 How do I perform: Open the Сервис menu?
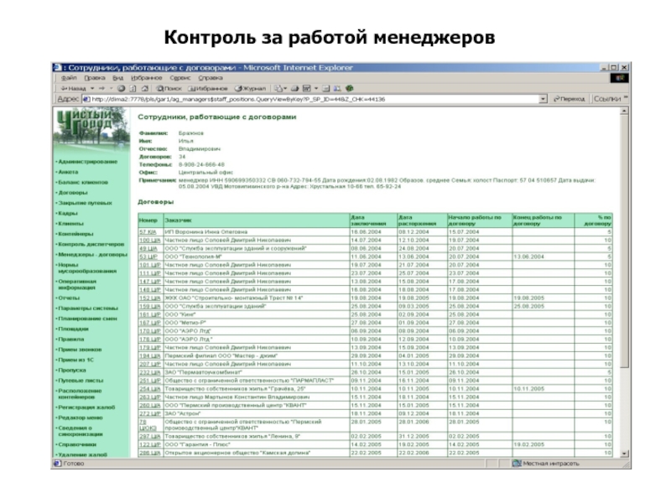pos(180,78)
